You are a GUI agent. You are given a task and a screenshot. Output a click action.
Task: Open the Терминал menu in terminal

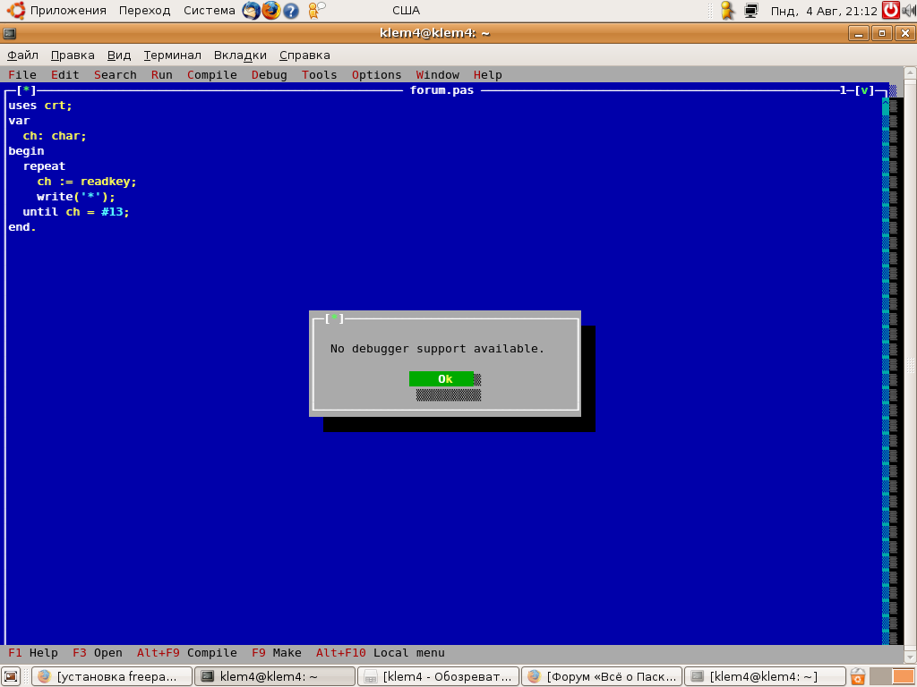point(172,55)
